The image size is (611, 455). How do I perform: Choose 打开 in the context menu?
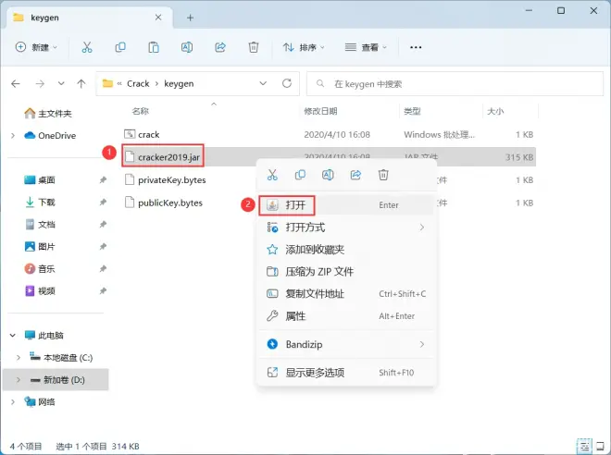click(346, 205)
